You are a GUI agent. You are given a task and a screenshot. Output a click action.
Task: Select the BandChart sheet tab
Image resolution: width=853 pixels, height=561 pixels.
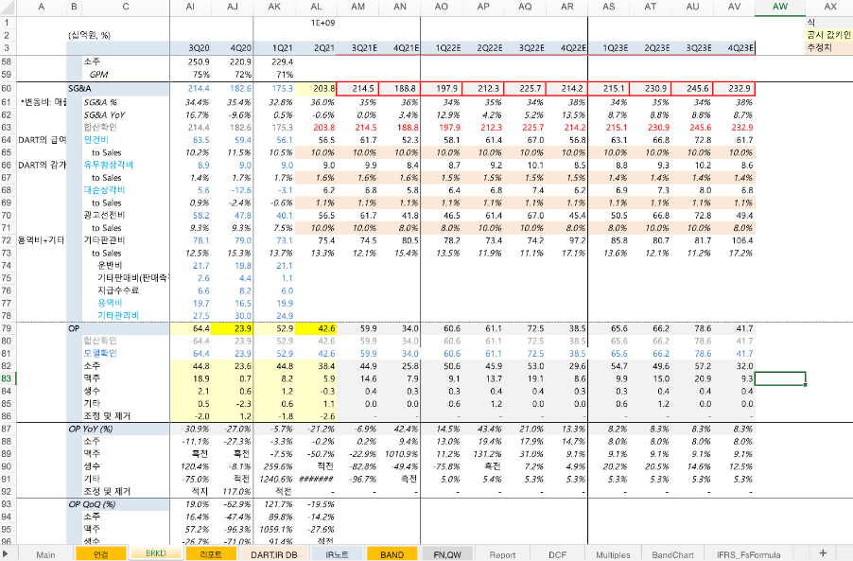[x=673, y=554]
